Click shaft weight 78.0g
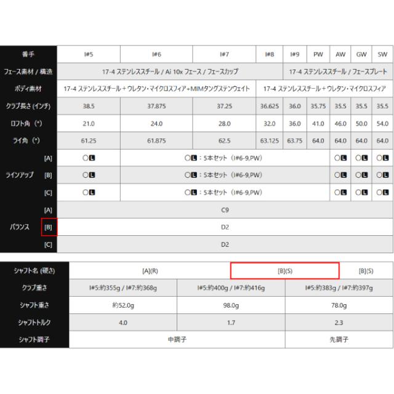Screen dimensions: 394x394 339,305
